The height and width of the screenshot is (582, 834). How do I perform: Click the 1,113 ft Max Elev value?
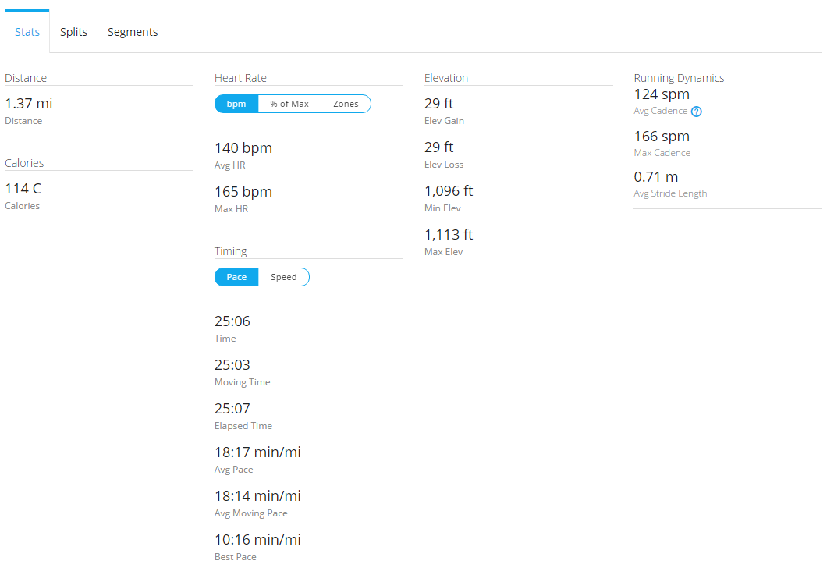click(449, 235)
